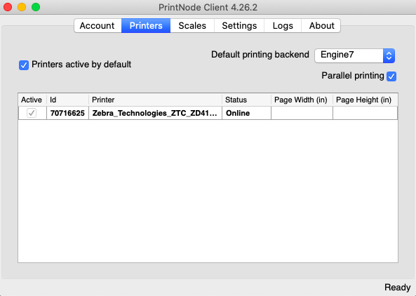Click the Engine7 dropdown arrows

[x=389, y=55]
